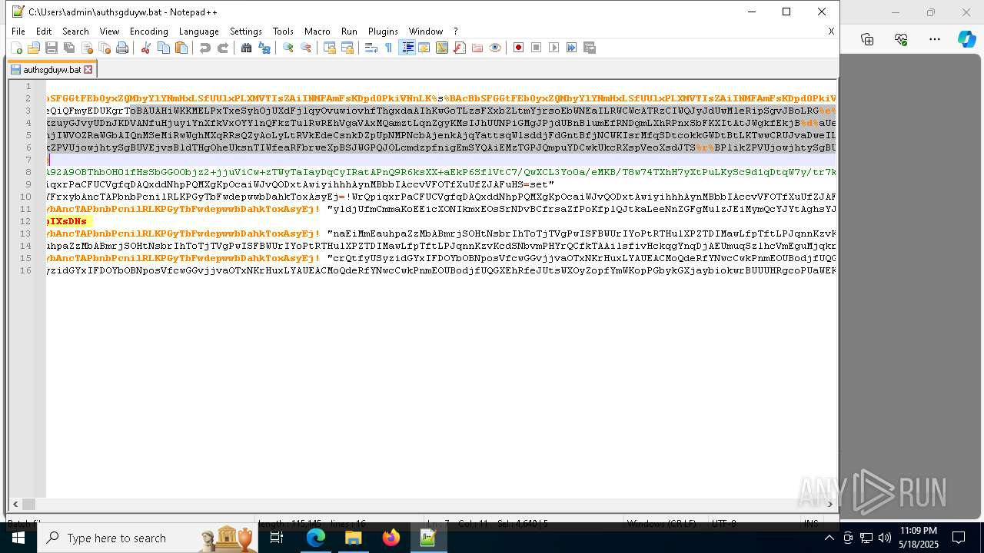Open the Windows Start menu
This screenshot has height=553, width=984.
18,538
